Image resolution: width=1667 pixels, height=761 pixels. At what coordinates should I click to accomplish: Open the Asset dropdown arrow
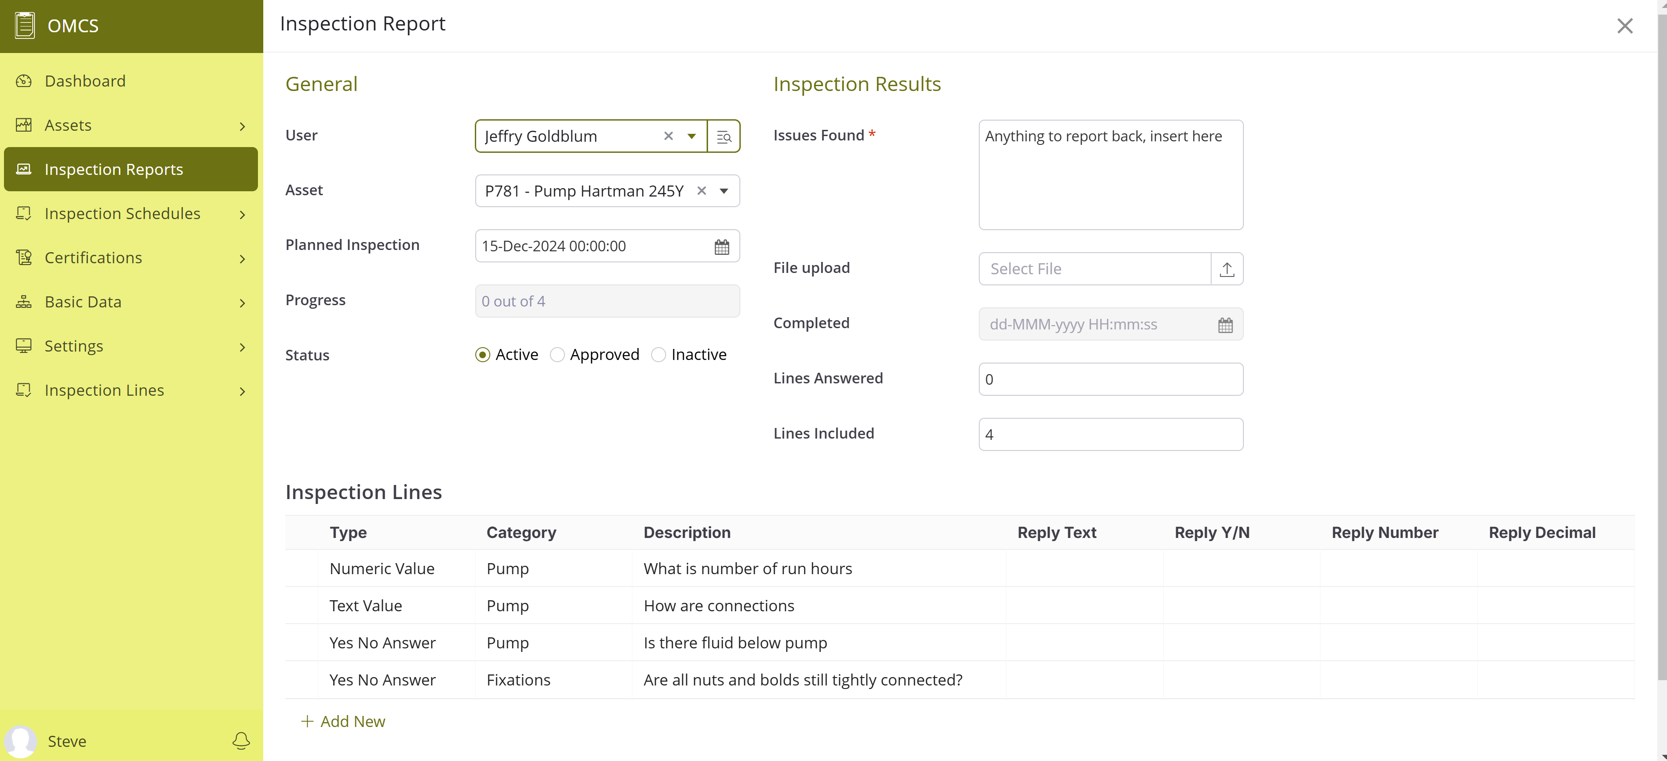click(724, 191)
